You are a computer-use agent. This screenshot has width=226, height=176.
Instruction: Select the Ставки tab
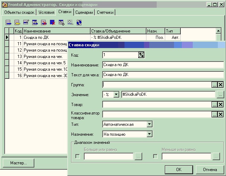coord(65,12)
